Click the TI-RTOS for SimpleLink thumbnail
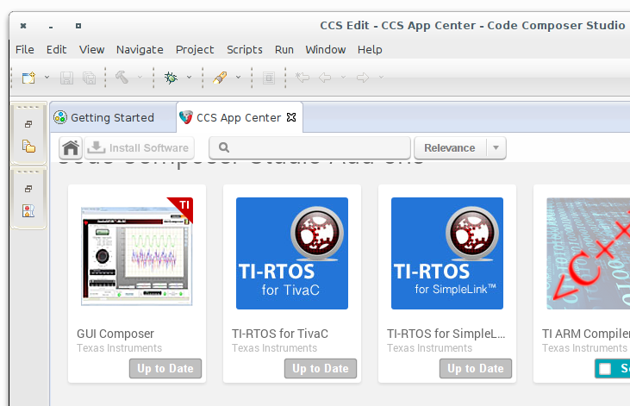 447,253
